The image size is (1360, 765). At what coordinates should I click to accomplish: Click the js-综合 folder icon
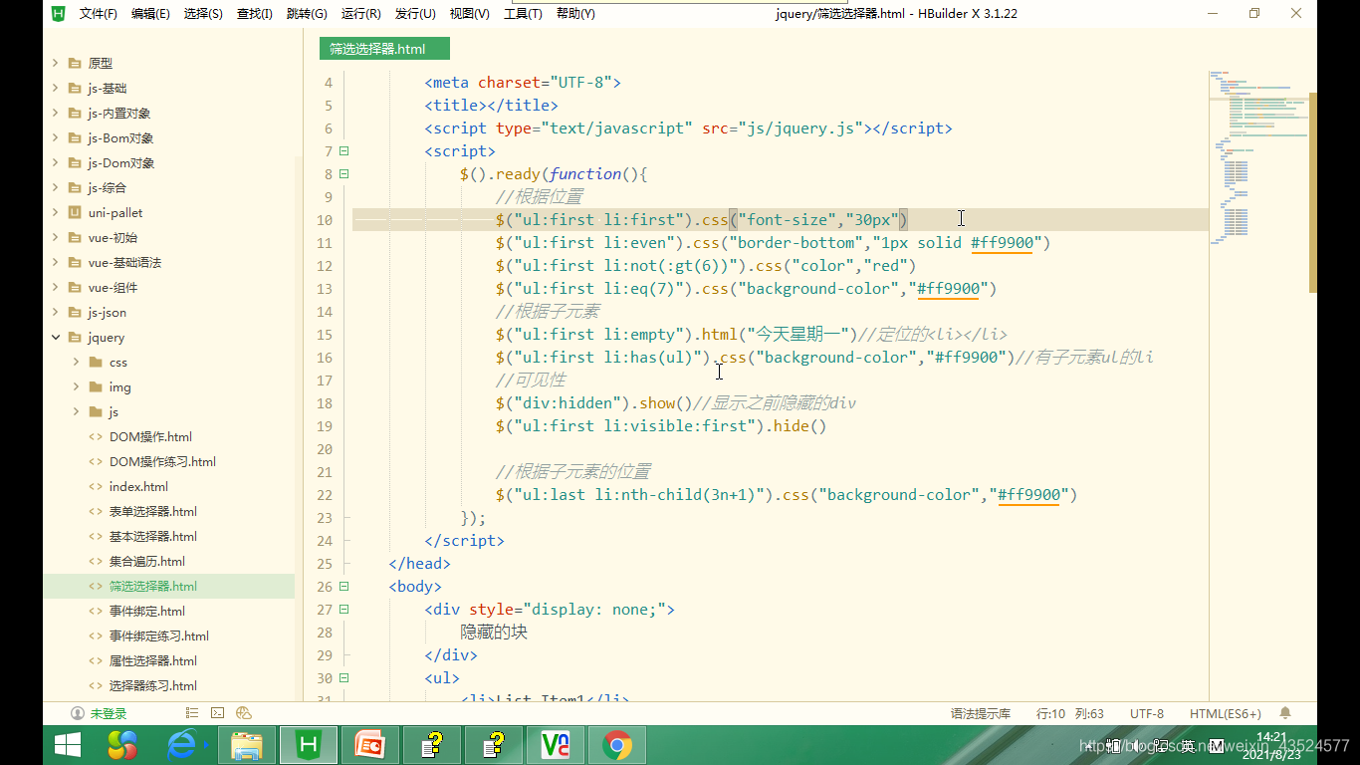click(75, 187)
